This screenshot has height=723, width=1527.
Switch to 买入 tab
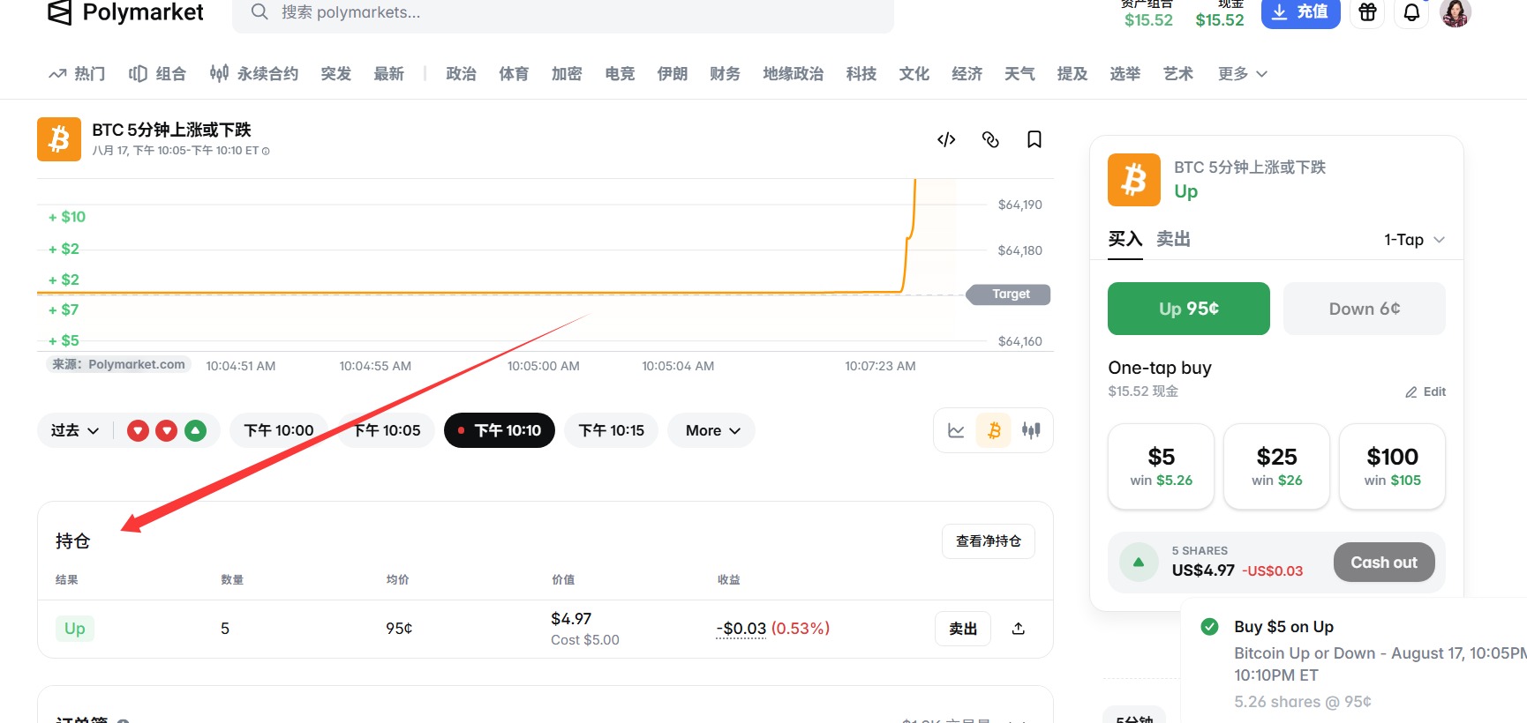(1125, 239)
